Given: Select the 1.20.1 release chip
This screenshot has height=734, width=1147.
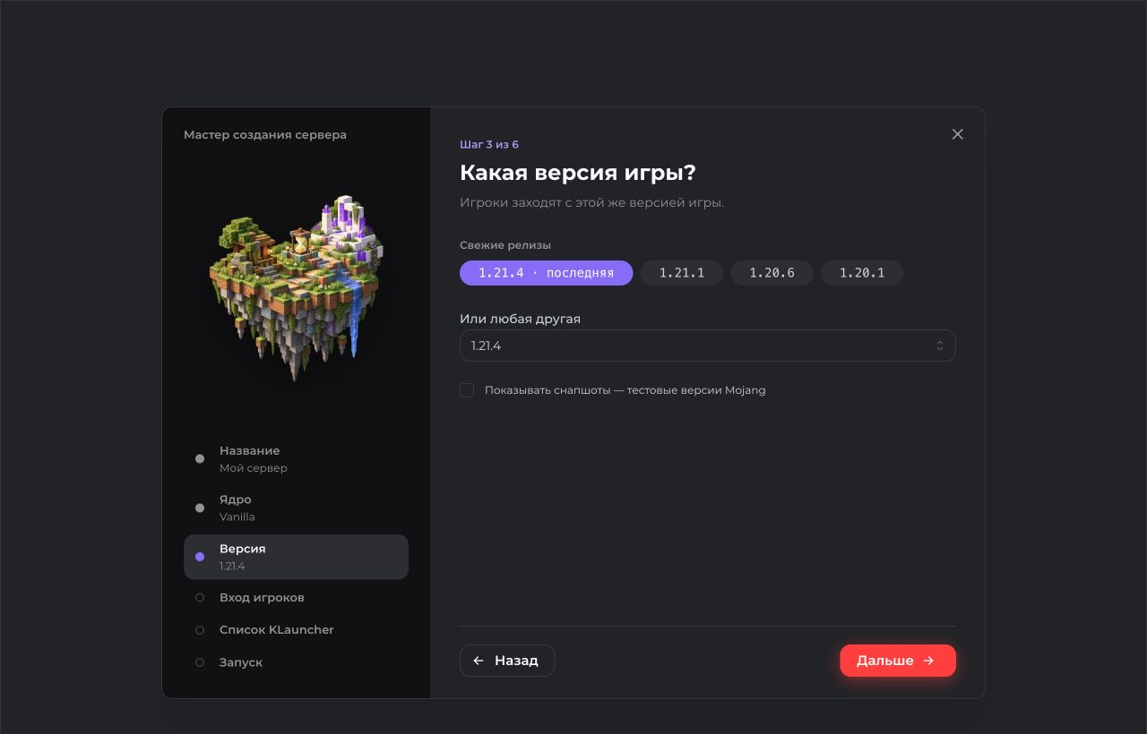Looking at the screenshot, I should click(x=862, y=273).
